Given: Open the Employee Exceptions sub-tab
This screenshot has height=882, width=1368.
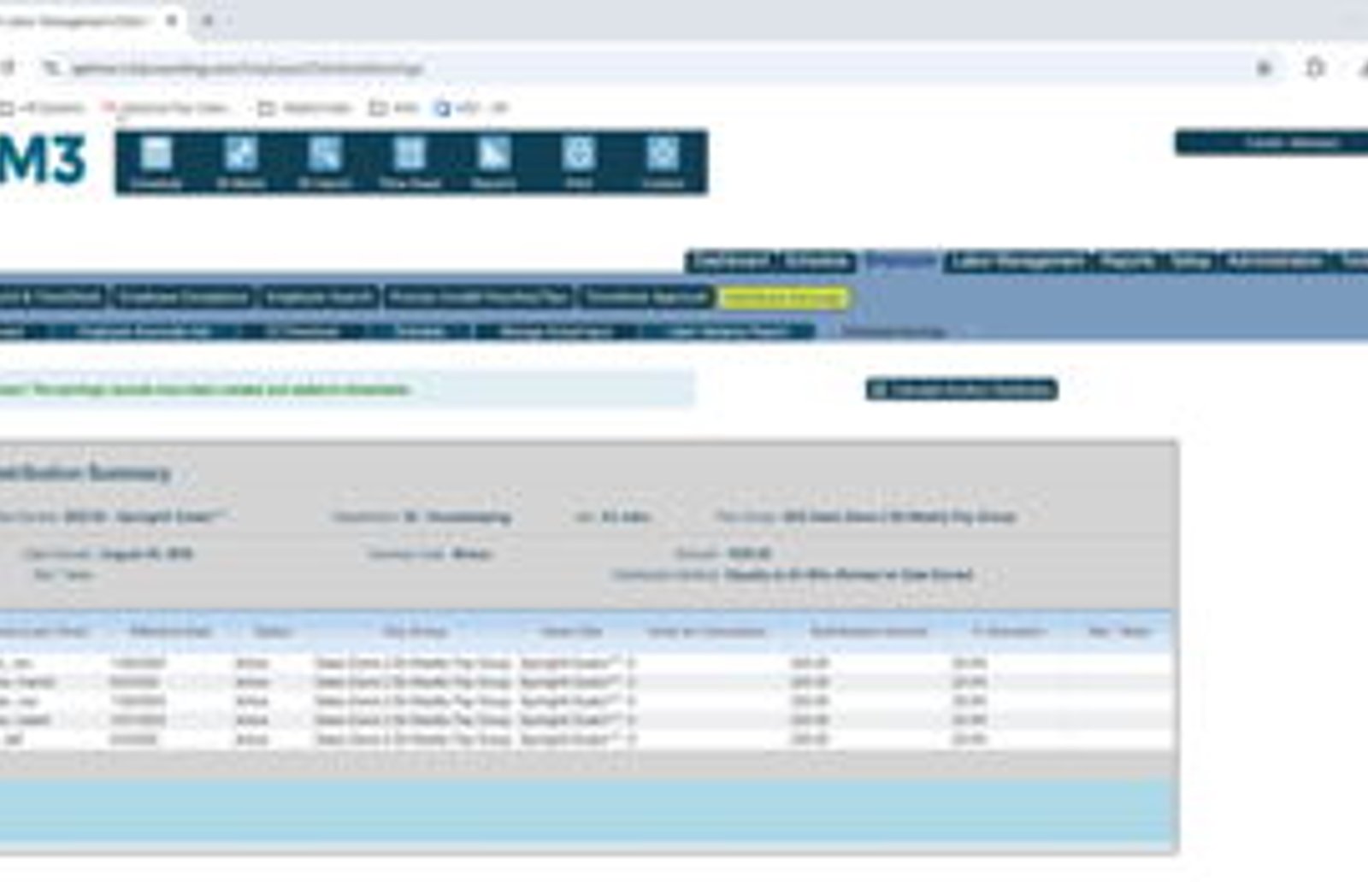Looking at the screenshot, I should click(x=182, y=297).
